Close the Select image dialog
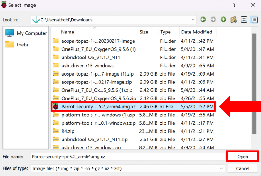Screen dimensions: 261x176 tap(253, 5)
